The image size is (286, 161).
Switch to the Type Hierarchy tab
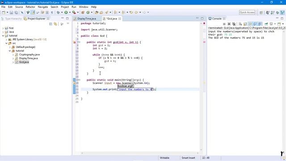(x=13, y=19)
